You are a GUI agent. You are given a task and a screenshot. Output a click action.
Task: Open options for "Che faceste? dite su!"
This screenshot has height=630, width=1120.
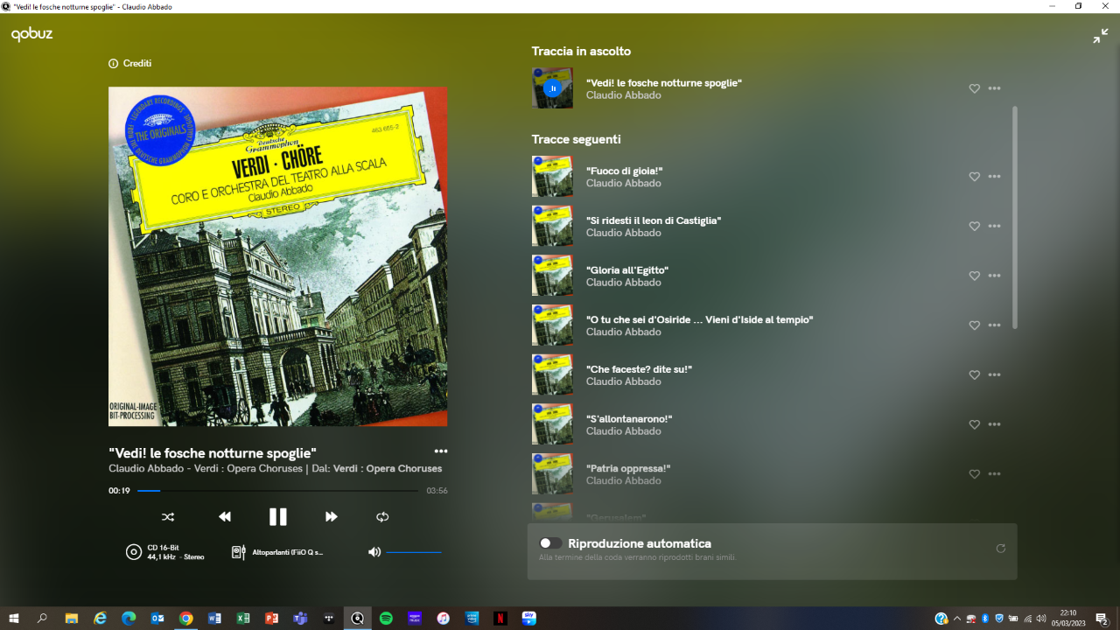tap(994, 374)
